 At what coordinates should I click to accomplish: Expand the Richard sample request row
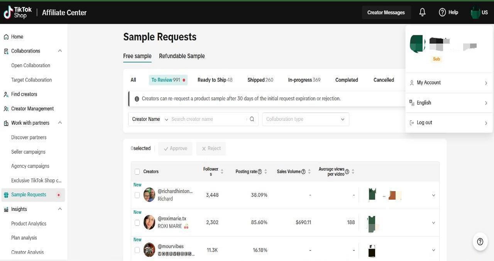click(x=433, y=195)
